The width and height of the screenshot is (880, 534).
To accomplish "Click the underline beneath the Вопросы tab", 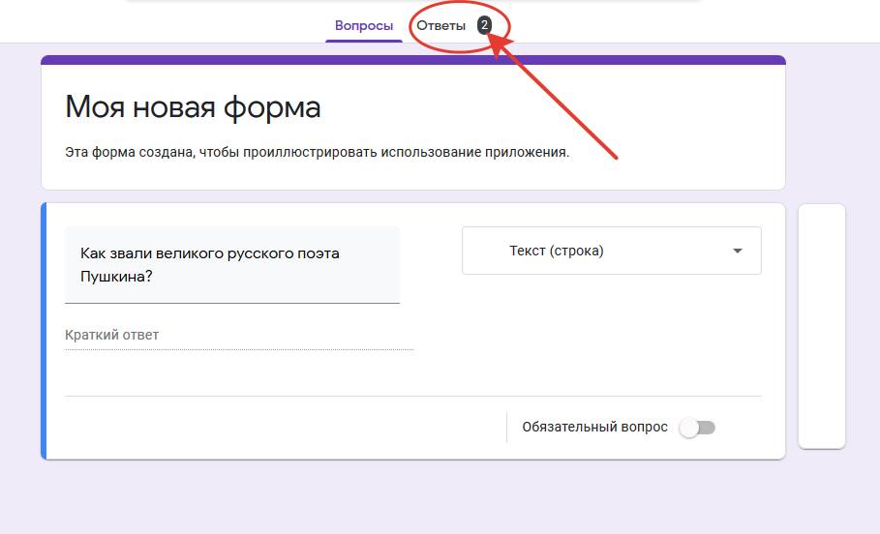I will point(364,42).
